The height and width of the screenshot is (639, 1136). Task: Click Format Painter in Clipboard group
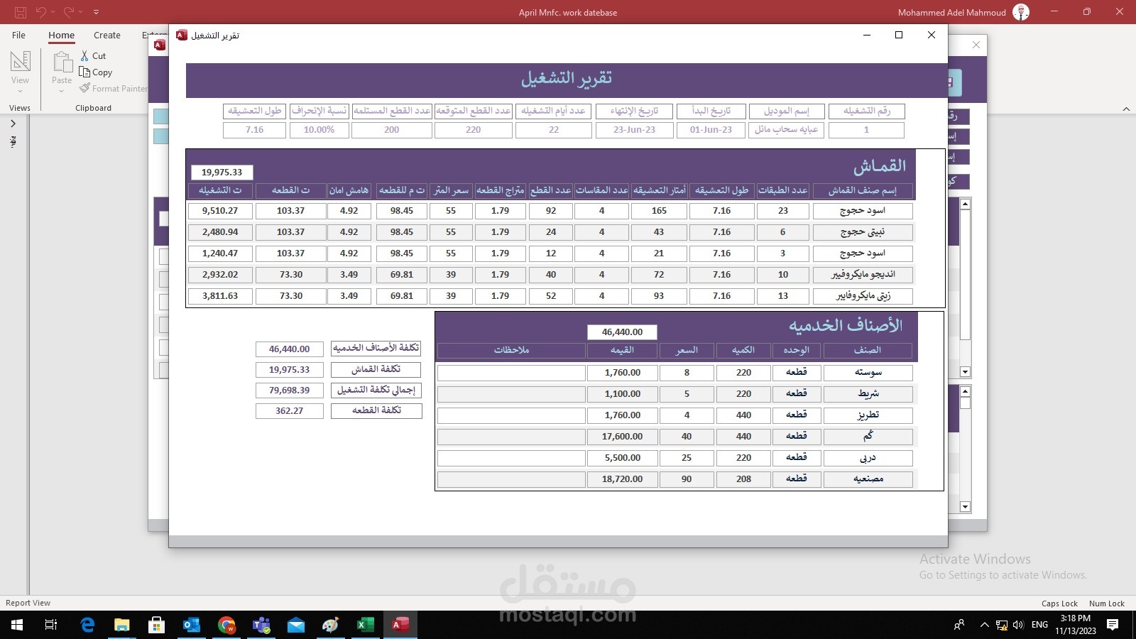tap(114, 88)
